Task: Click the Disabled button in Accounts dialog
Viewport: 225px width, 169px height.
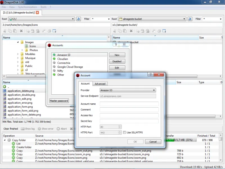Action: coord(117,61)
